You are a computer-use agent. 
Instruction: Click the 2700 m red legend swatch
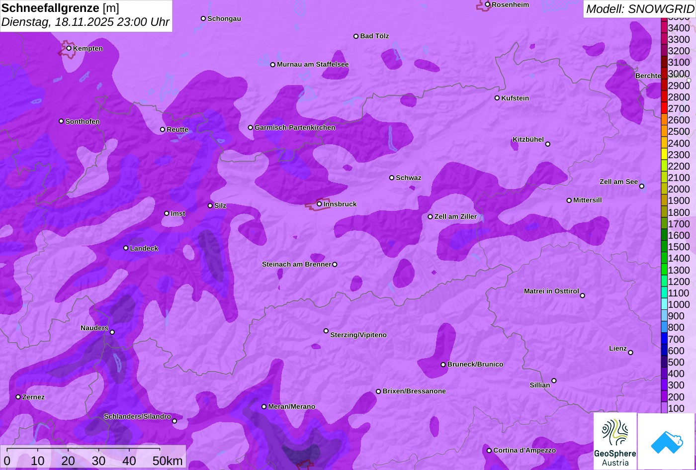tap(664, 108)
